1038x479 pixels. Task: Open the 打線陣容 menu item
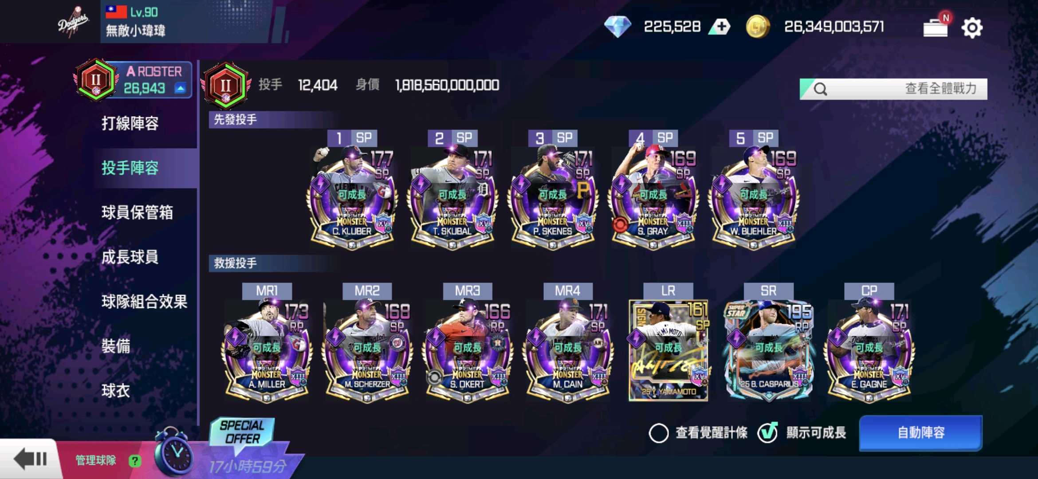click(130, 123)
